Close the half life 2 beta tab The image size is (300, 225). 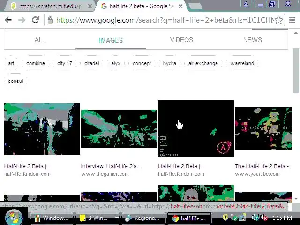(x=180, y=6)
